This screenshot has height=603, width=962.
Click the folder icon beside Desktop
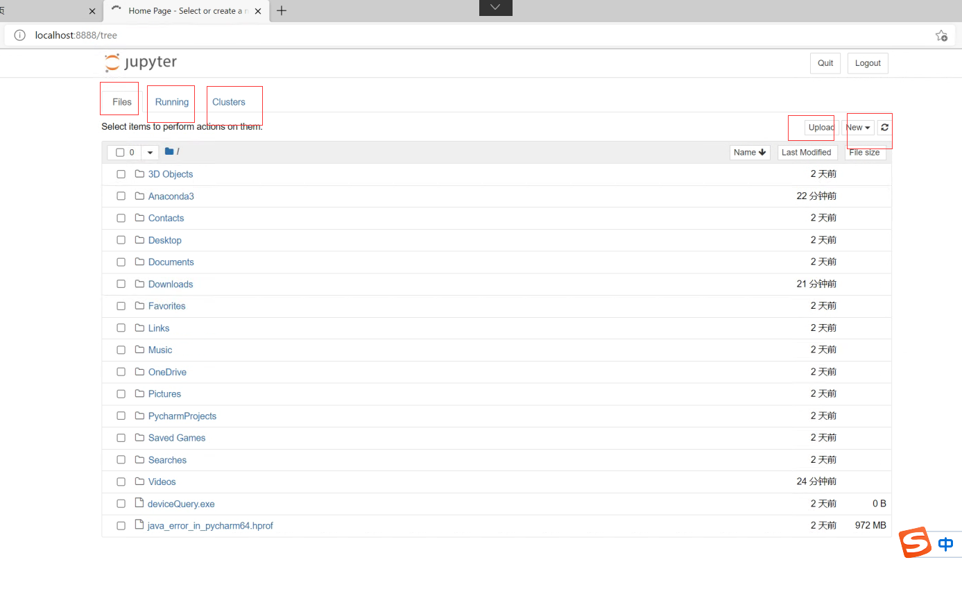(x=139, y=239)
